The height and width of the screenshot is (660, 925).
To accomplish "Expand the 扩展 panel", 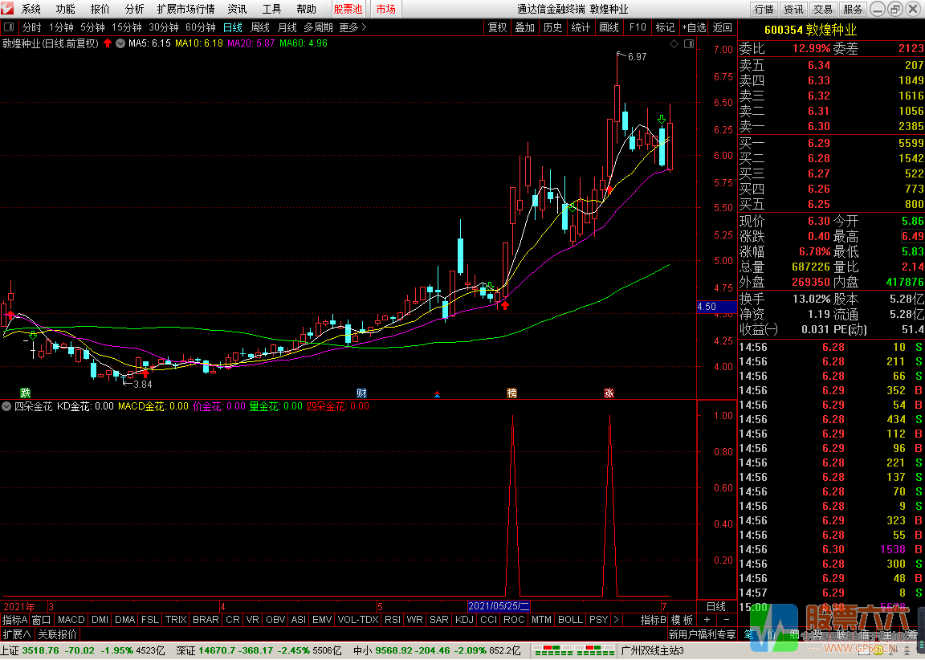I will click(17, 634).
